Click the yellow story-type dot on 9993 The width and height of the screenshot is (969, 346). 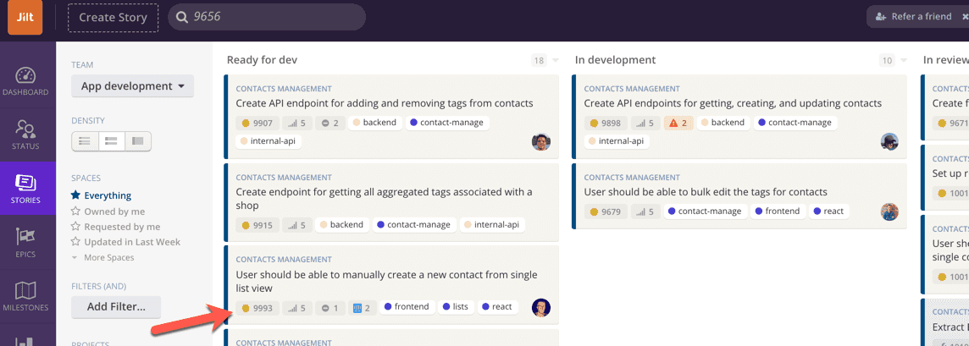click(x=246, y=308)
